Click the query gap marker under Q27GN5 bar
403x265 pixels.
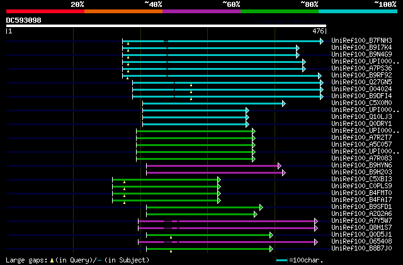click(191, 85)
